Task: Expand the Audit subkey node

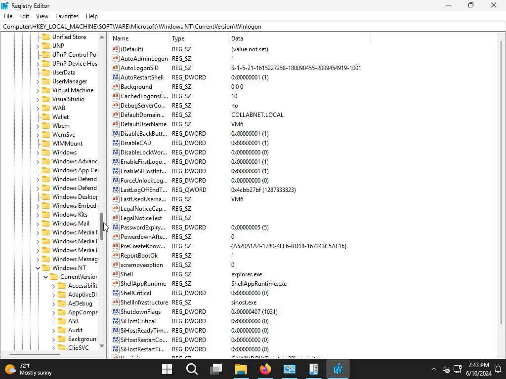Action: (x=53, y=330)
